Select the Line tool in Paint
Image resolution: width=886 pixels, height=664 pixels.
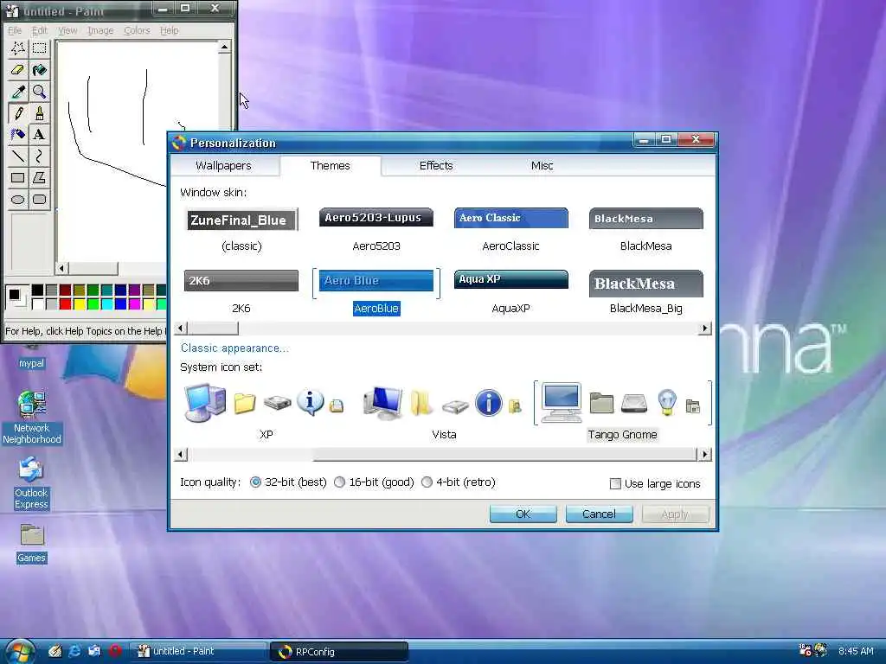(18, 156)
